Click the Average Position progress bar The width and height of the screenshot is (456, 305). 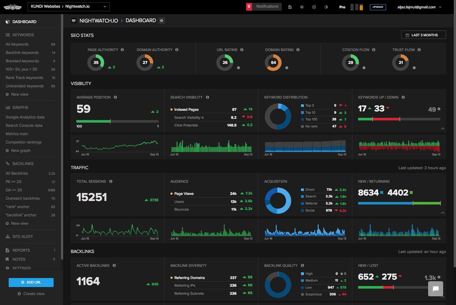(x=117, y=121)
